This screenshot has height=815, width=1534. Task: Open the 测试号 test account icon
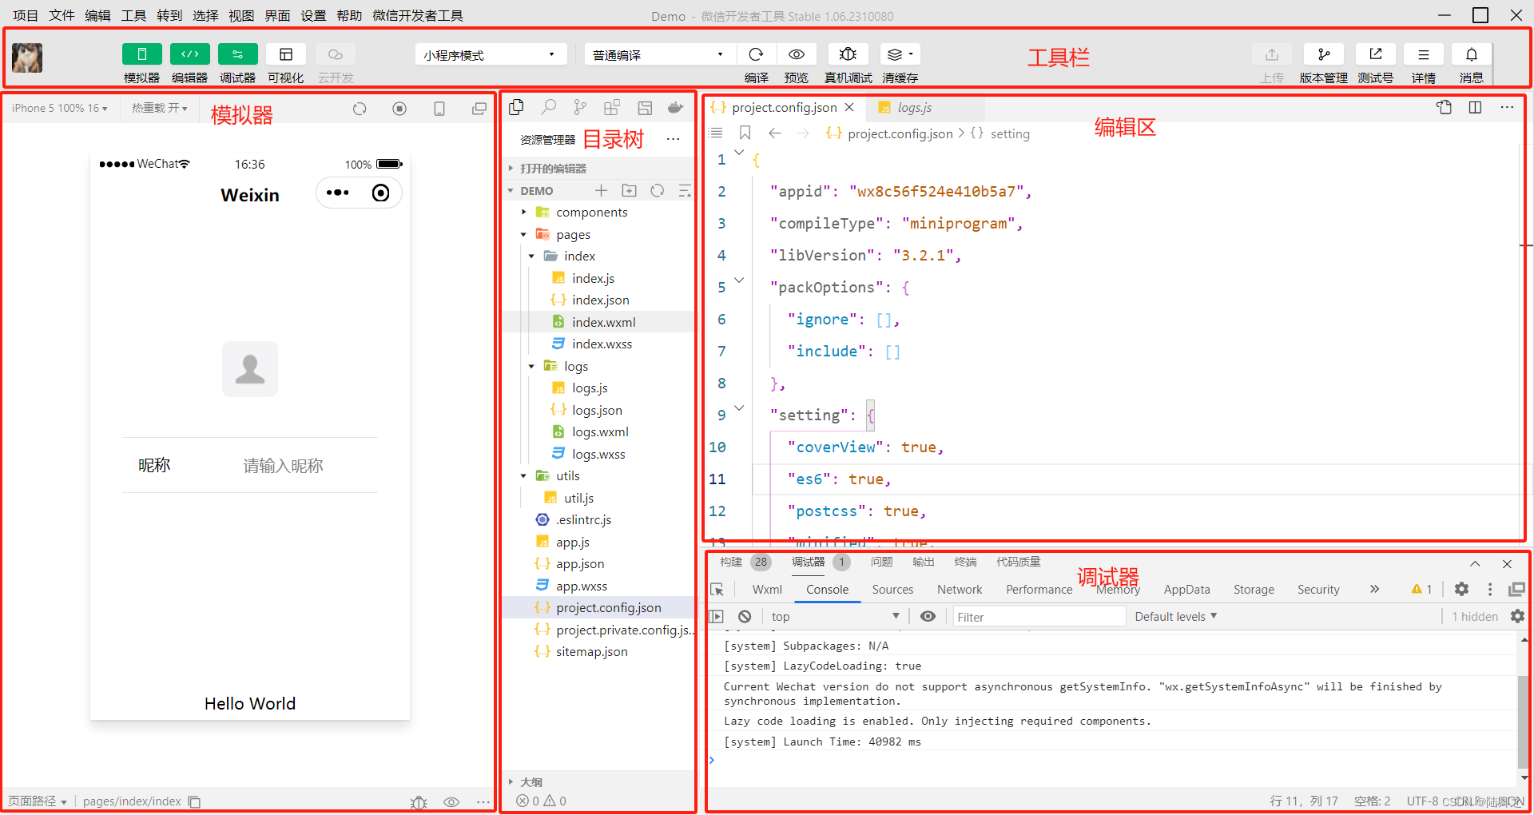tap(1375, 54)
